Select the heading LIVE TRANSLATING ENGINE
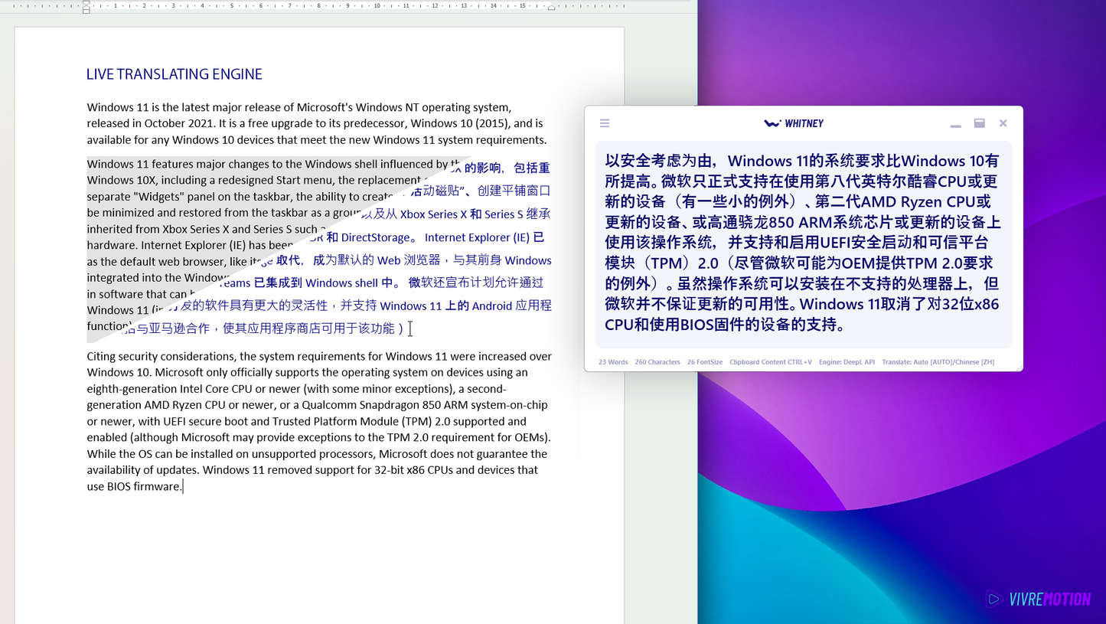1106x624 pixels. (174, 74)
